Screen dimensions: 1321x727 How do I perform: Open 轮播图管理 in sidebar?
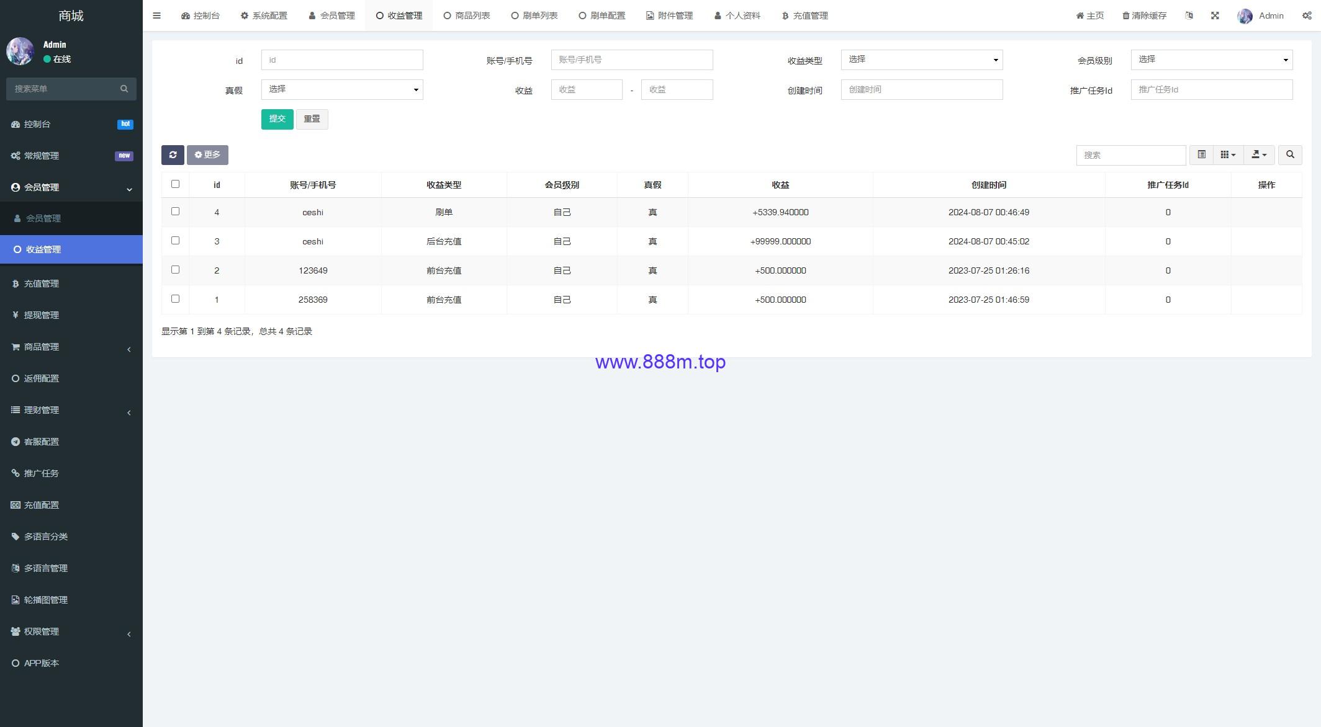71,600
